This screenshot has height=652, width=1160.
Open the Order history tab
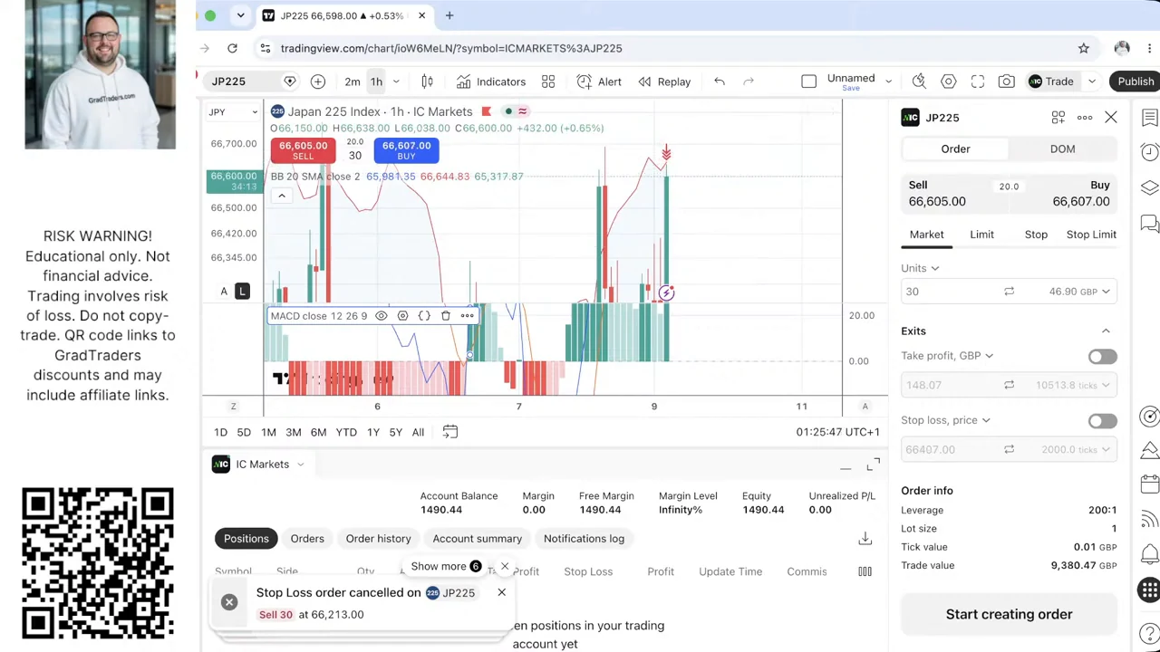coord(378,539)
